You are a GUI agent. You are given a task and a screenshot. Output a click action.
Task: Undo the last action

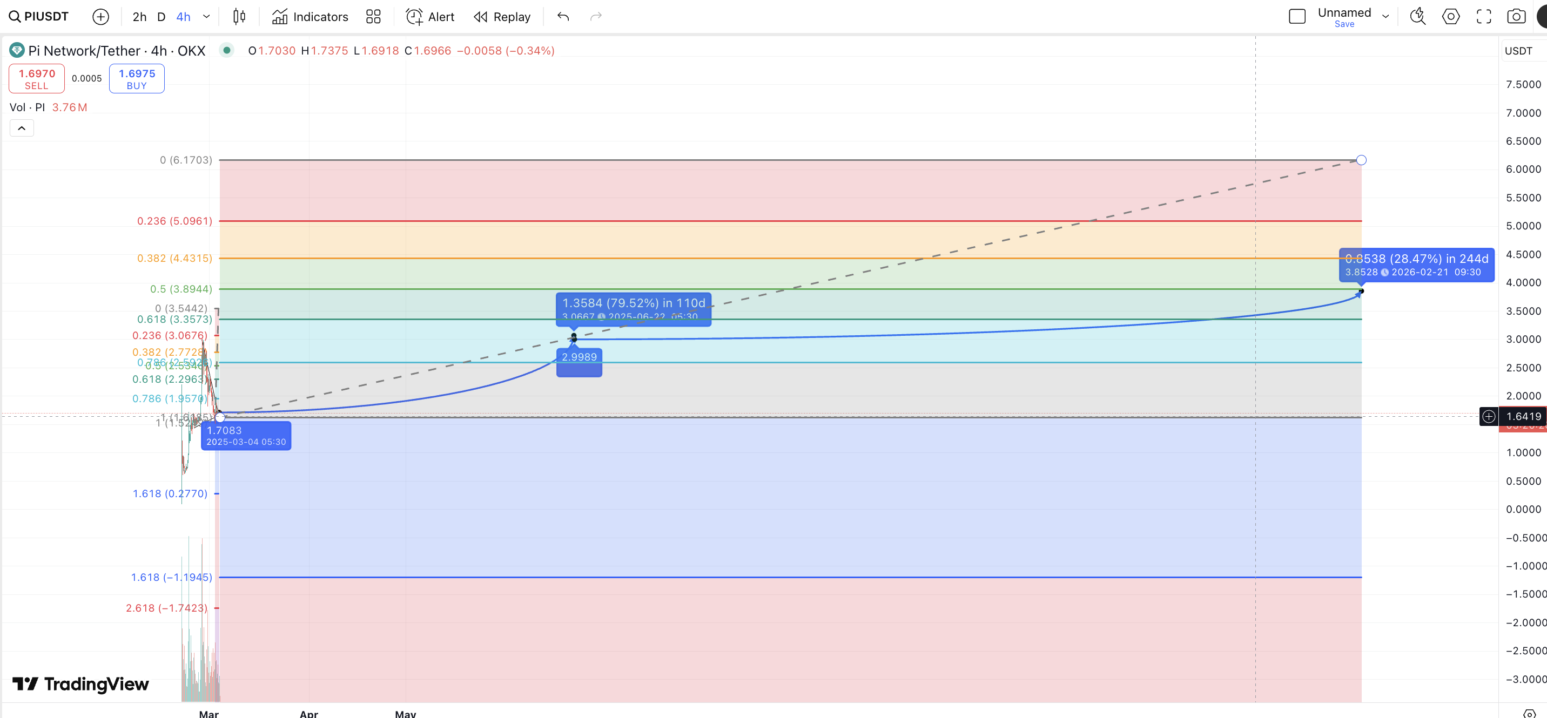coord(563,17)
